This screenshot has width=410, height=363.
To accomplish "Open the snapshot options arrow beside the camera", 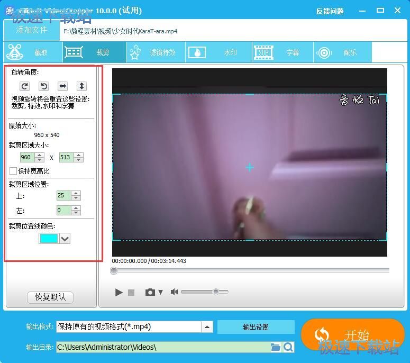I will tap(160, 292).
